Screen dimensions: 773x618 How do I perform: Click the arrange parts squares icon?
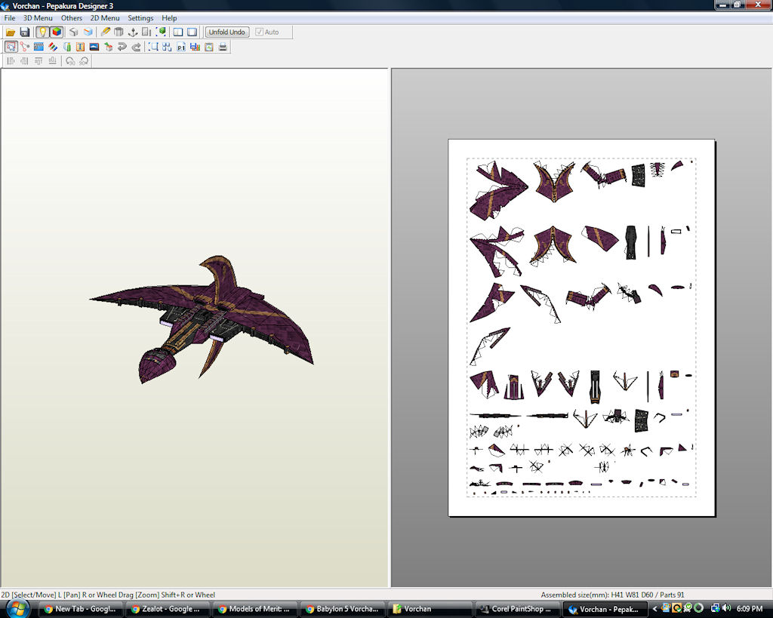(167, 47)
